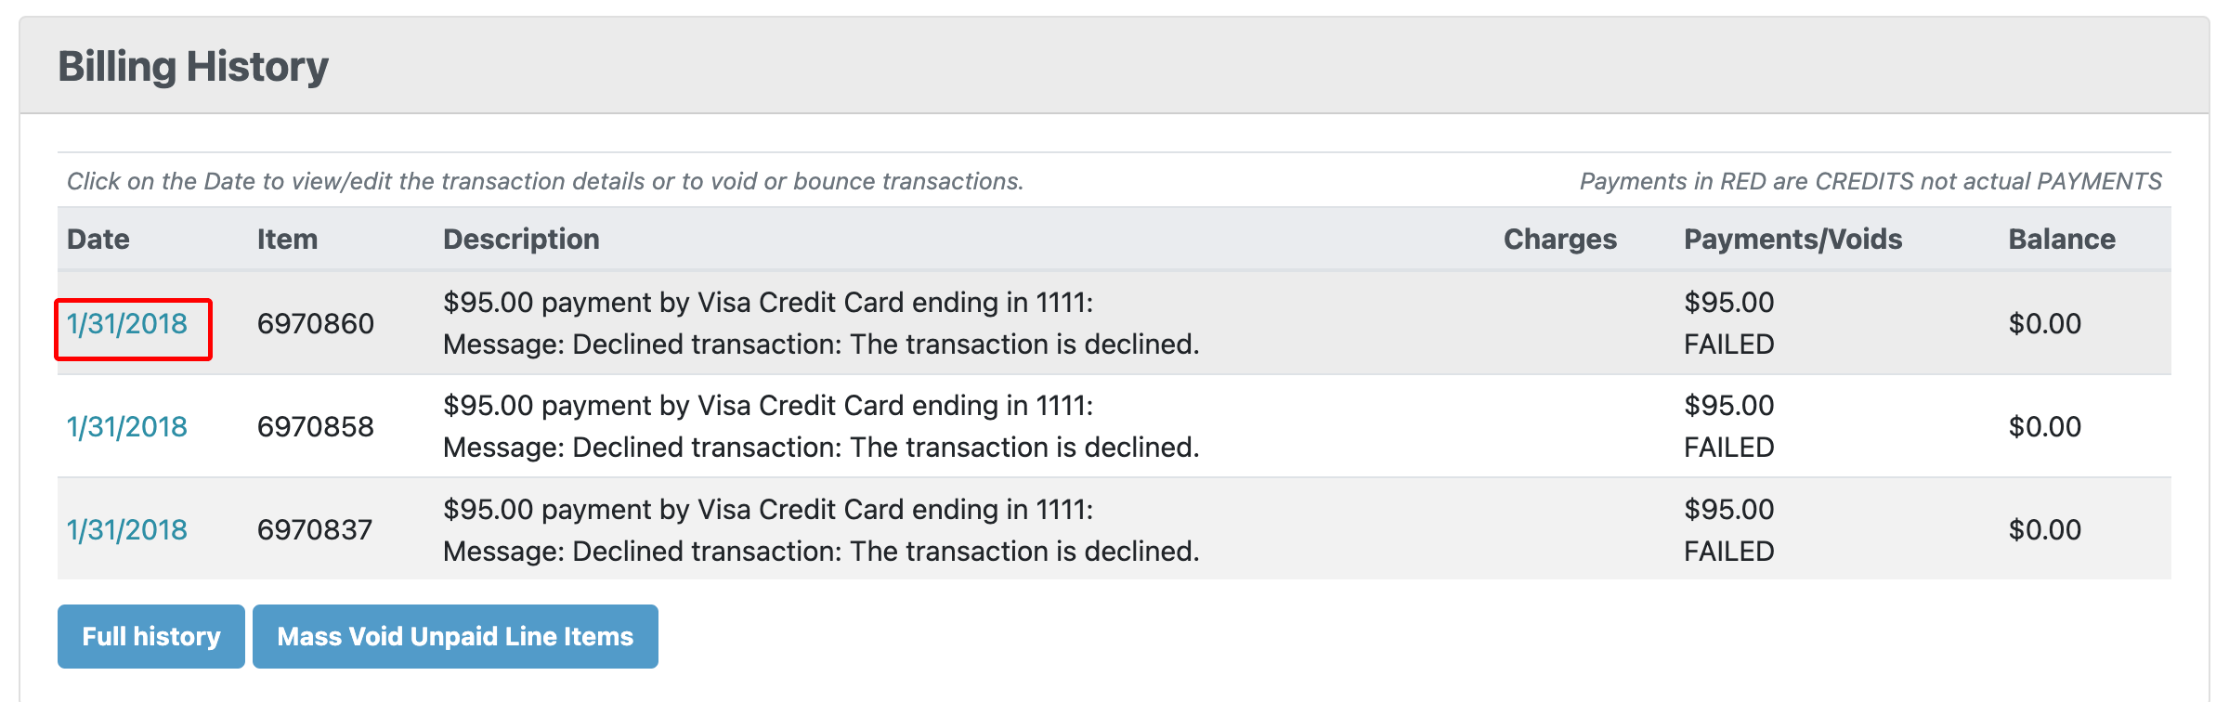Click item number 6970837

(315, 530)
